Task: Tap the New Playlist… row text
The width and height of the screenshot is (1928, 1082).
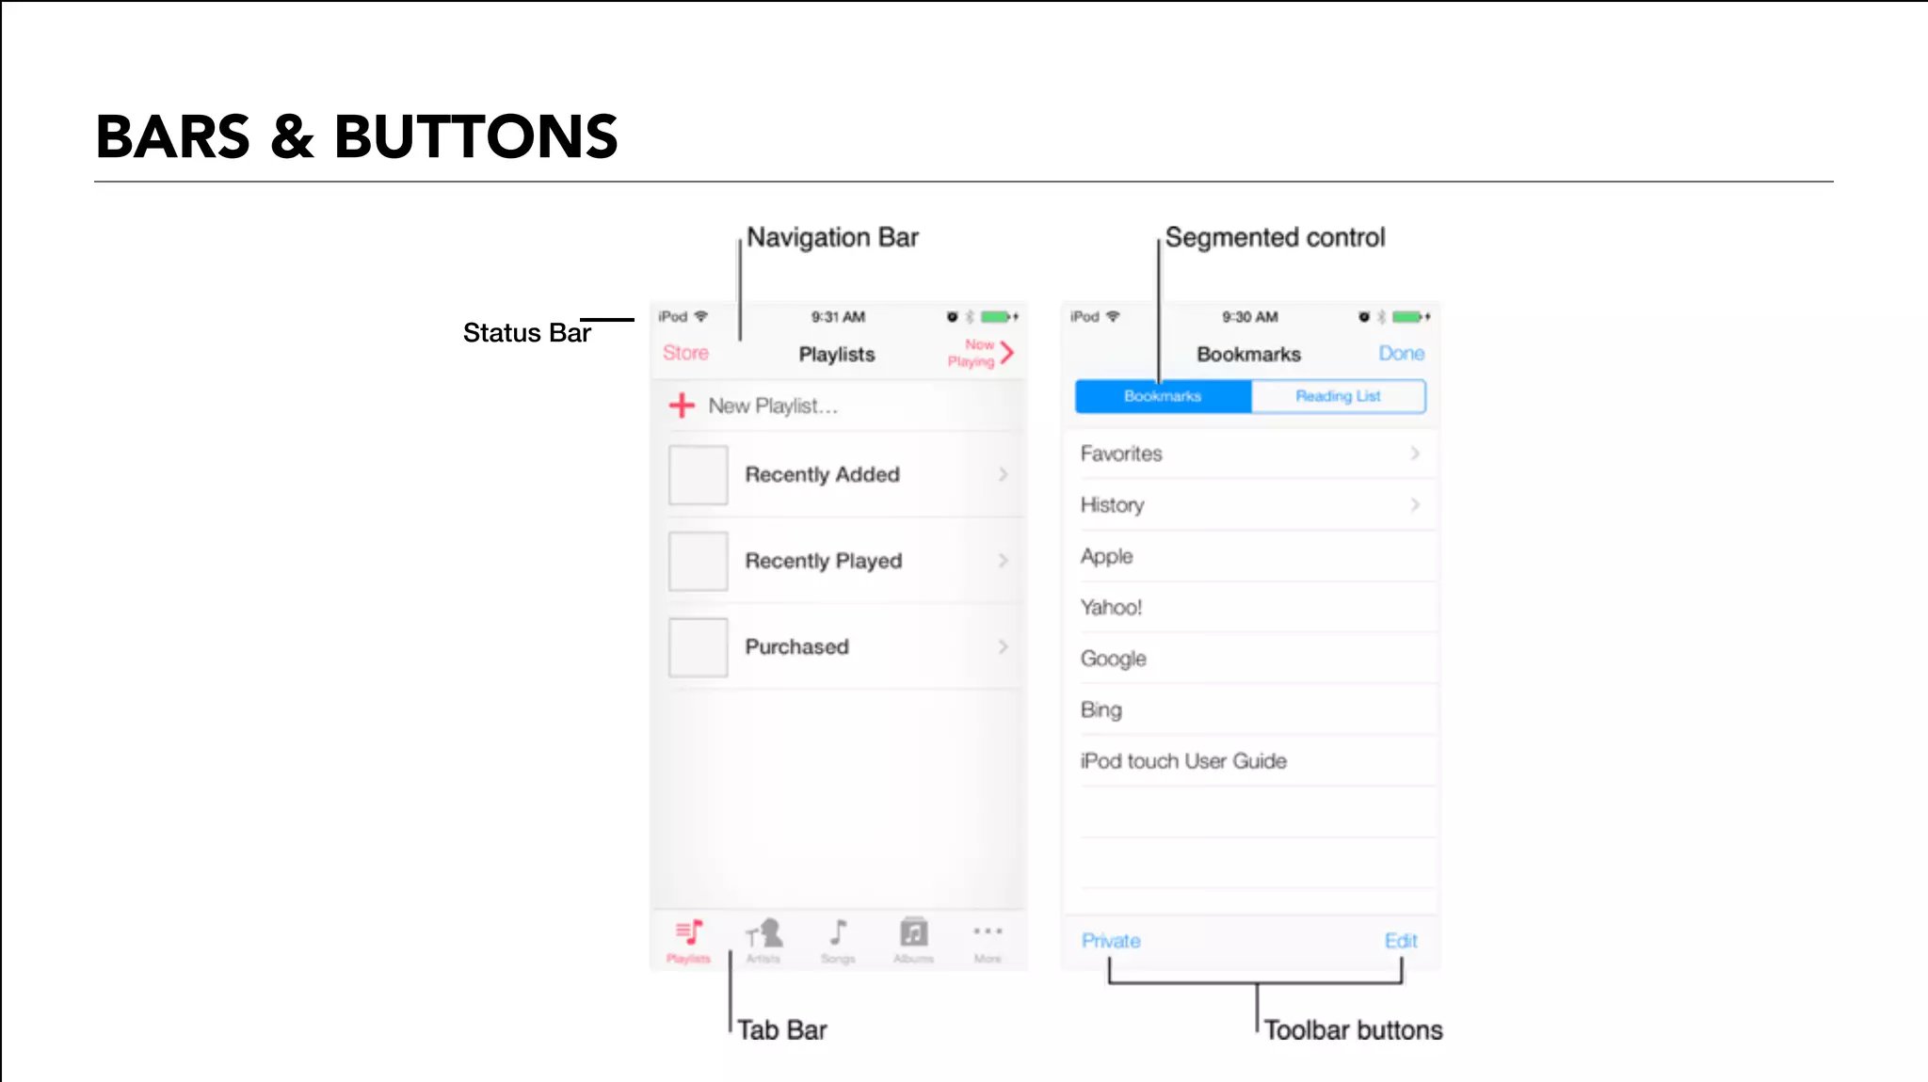Action: tap(773, 406)
